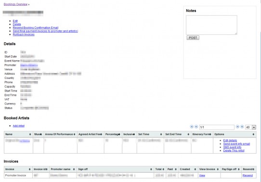Click the Promoter Invoice cell text
The height and width of the screenshot is (182, 261).
point(15,175)
